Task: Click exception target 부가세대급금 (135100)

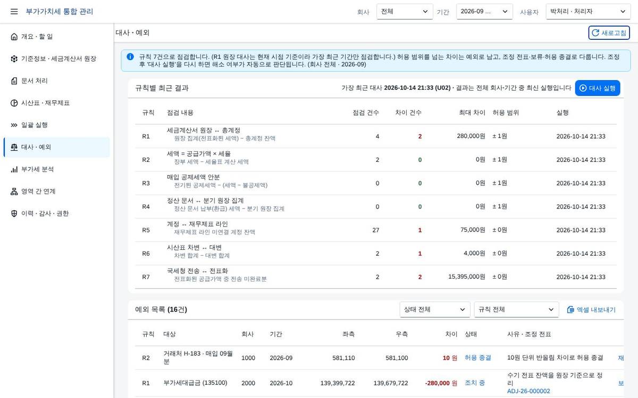Action: (195, 383)
